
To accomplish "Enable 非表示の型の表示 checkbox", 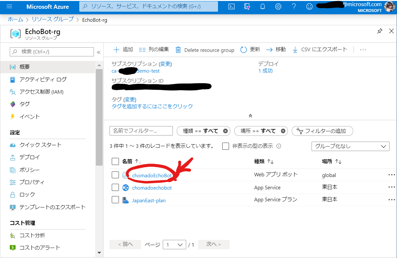I will [x=226, y=146].
